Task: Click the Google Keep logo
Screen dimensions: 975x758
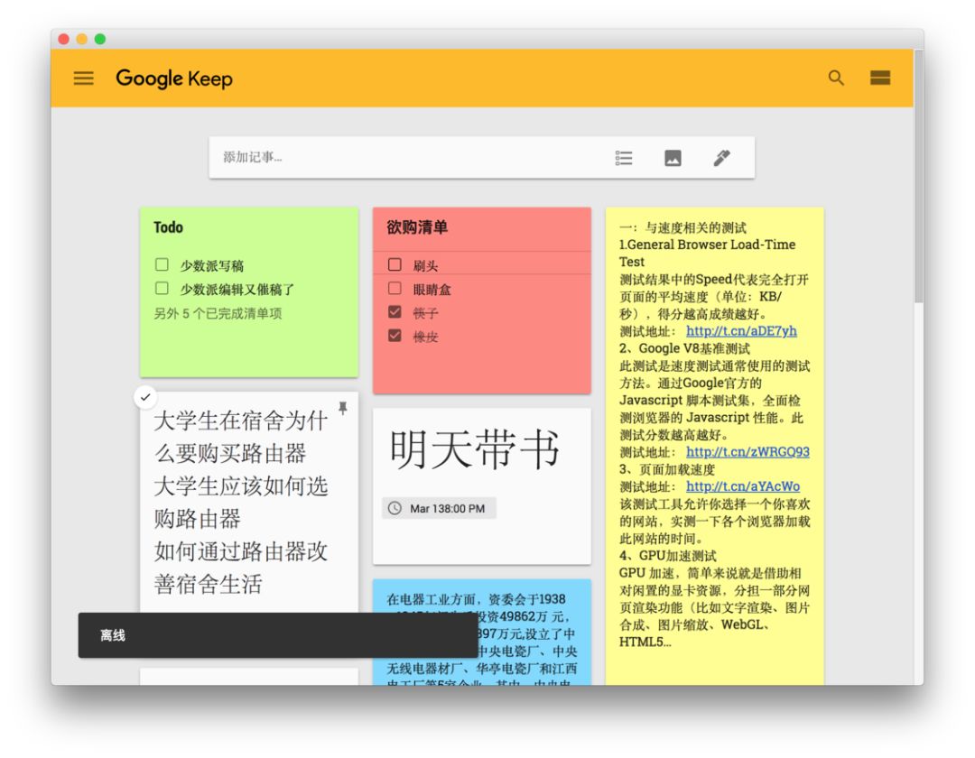Action: 174,79
